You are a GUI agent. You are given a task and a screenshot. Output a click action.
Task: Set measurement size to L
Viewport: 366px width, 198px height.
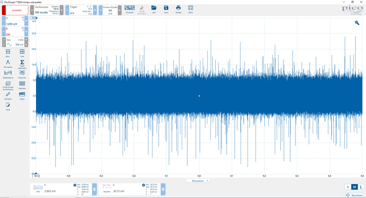[x=361, y=187]
